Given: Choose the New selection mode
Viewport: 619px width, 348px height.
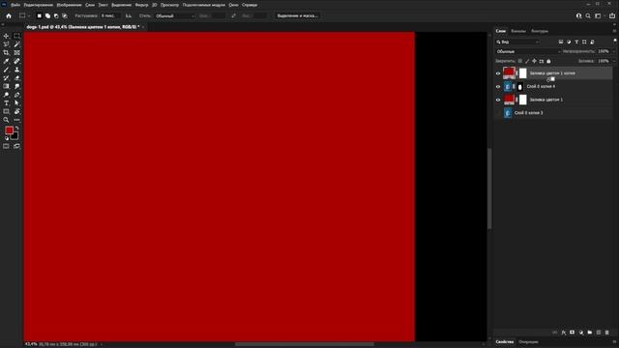Looking at the screenshot, I should (x=39, y=15).
